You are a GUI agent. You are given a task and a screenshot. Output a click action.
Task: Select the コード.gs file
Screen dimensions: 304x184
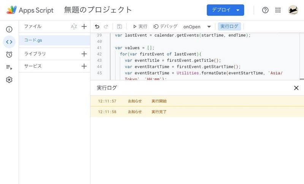[x=54, y=40]
